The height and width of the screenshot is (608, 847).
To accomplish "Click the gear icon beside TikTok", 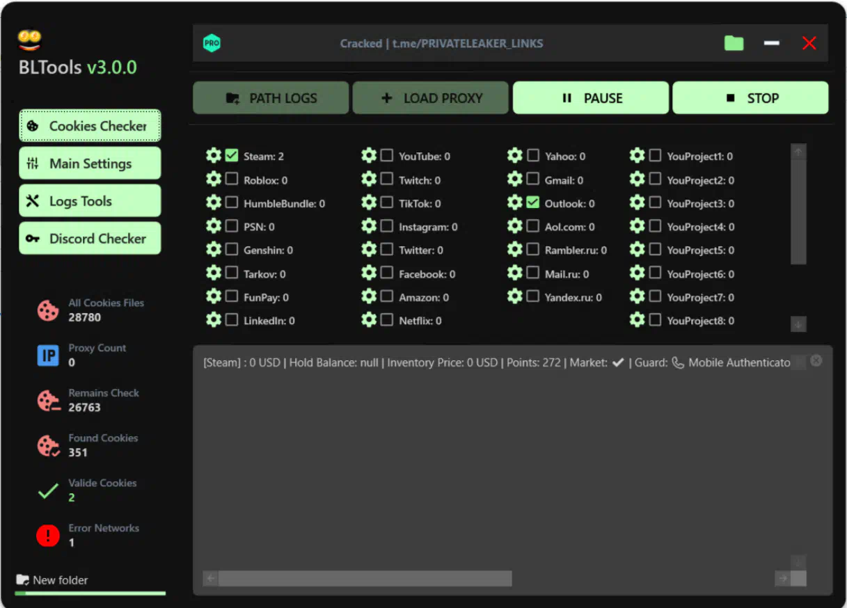I will [369, 202].
